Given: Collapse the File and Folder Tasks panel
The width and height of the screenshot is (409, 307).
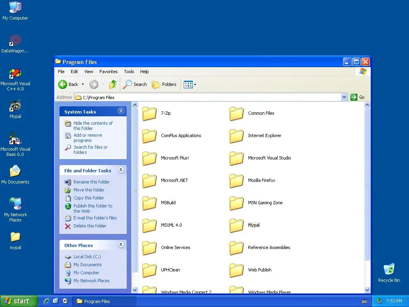Looking at the screenshot, I should tap(121, 170).
